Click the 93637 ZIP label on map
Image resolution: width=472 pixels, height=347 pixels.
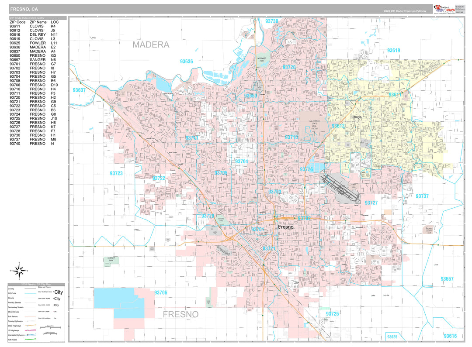tap(79, 90)
